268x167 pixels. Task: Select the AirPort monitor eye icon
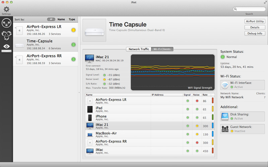[x=6, y=48]
